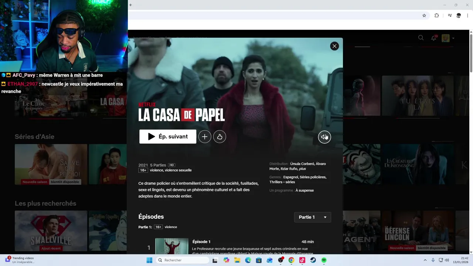Image resolution: width=473 pixels, height=266 pixels.
Task: Open TikTok from taskbar
Action: tap(302, 260)
